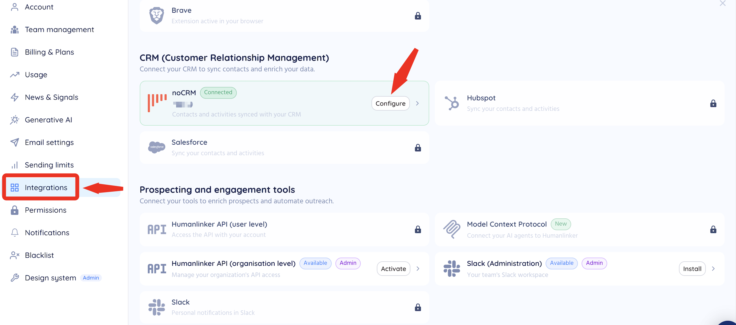The height and width of the screenshot is (325, 736).
Task: Install Slack (Administration) integration
Action: click(x=692, y=269)
